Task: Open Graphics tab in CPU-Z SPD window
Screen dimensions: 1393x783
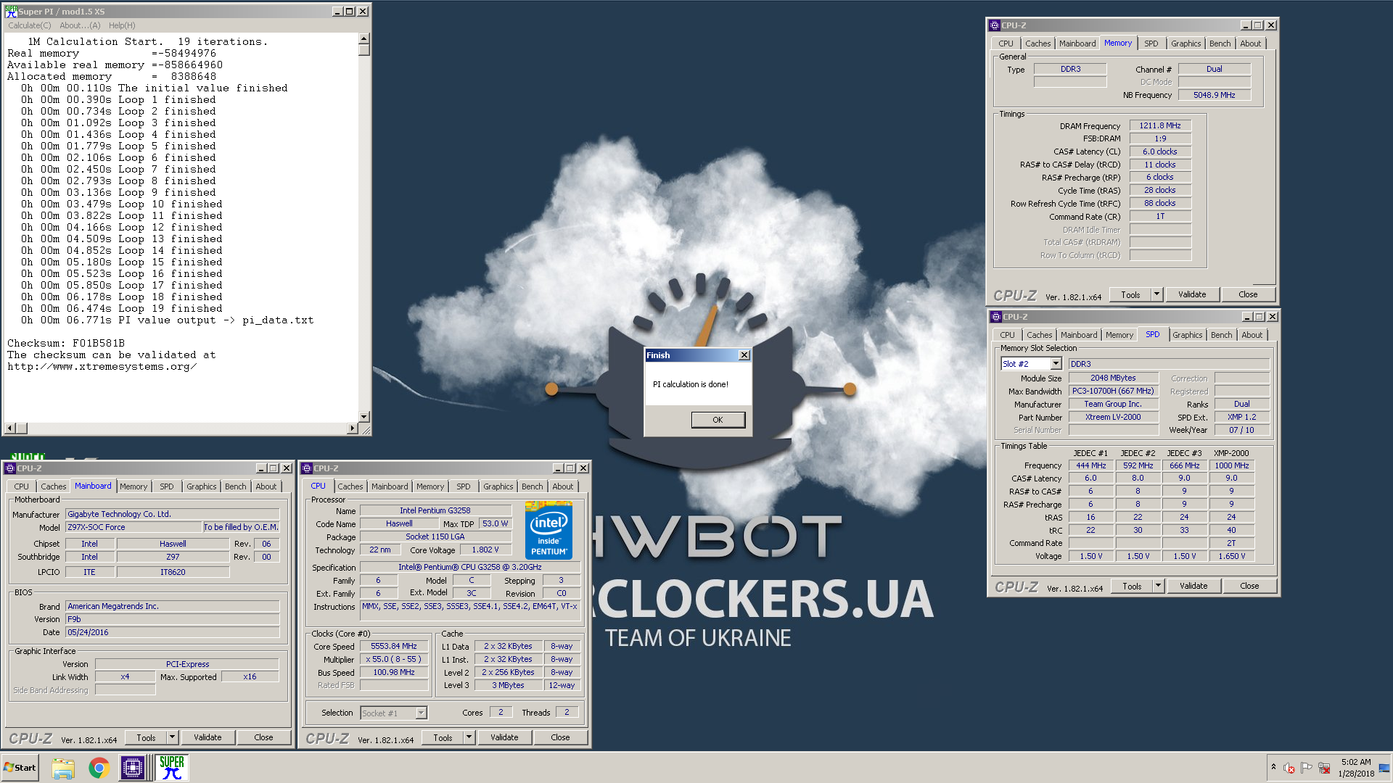Action: coord(1187,335)
